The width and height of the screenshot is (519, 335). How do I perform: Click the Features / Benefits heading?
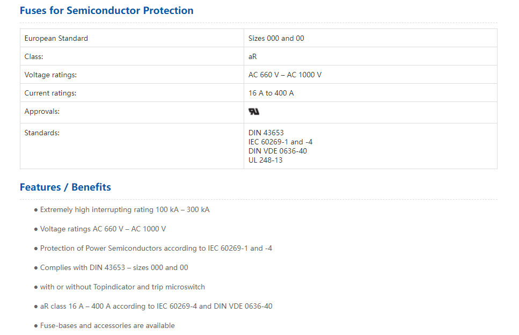coord(65,187)
